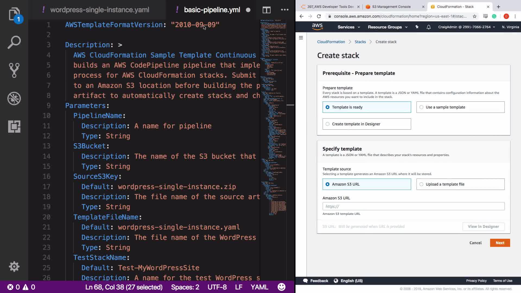Open the Resource Groups dropdown
Viewport: 521px width, 293px height.
click(x=387, y=27)
